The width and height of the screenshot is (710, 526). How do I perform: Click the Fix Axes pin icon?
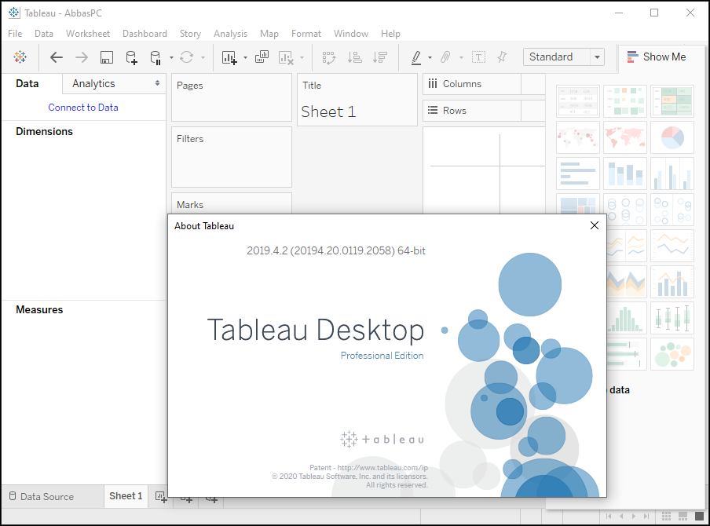tap(502, 57)
